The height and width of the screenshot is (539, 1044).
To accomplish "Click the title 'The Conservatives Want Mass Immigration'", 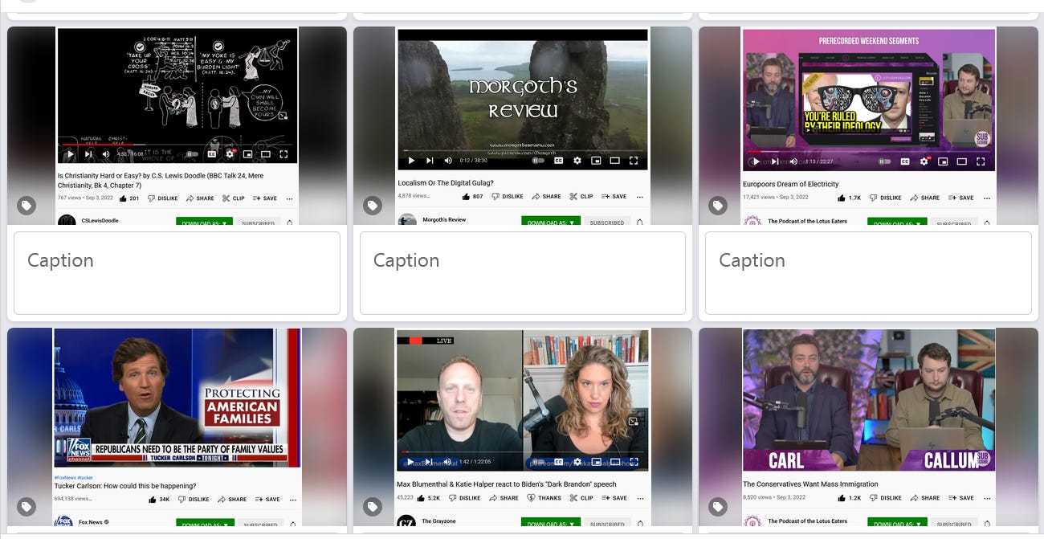I will (810, 484).
